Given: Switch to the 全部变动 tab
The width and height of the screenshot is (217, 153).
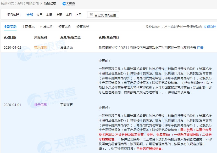Looking at the screenshot, I should point(10,27).
